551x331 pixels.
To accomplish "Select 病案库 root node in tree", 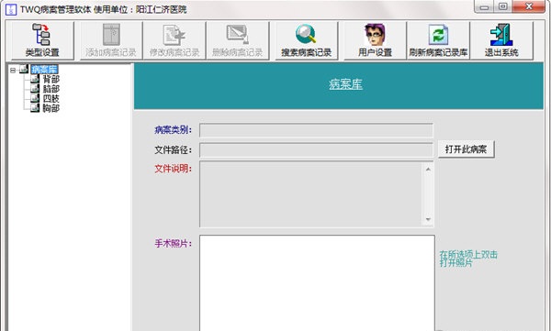I will point(44,70).
